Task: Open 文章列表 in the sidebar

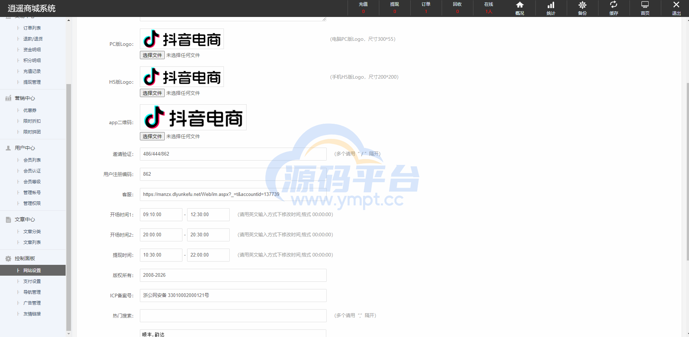Action: click(33, 242)
